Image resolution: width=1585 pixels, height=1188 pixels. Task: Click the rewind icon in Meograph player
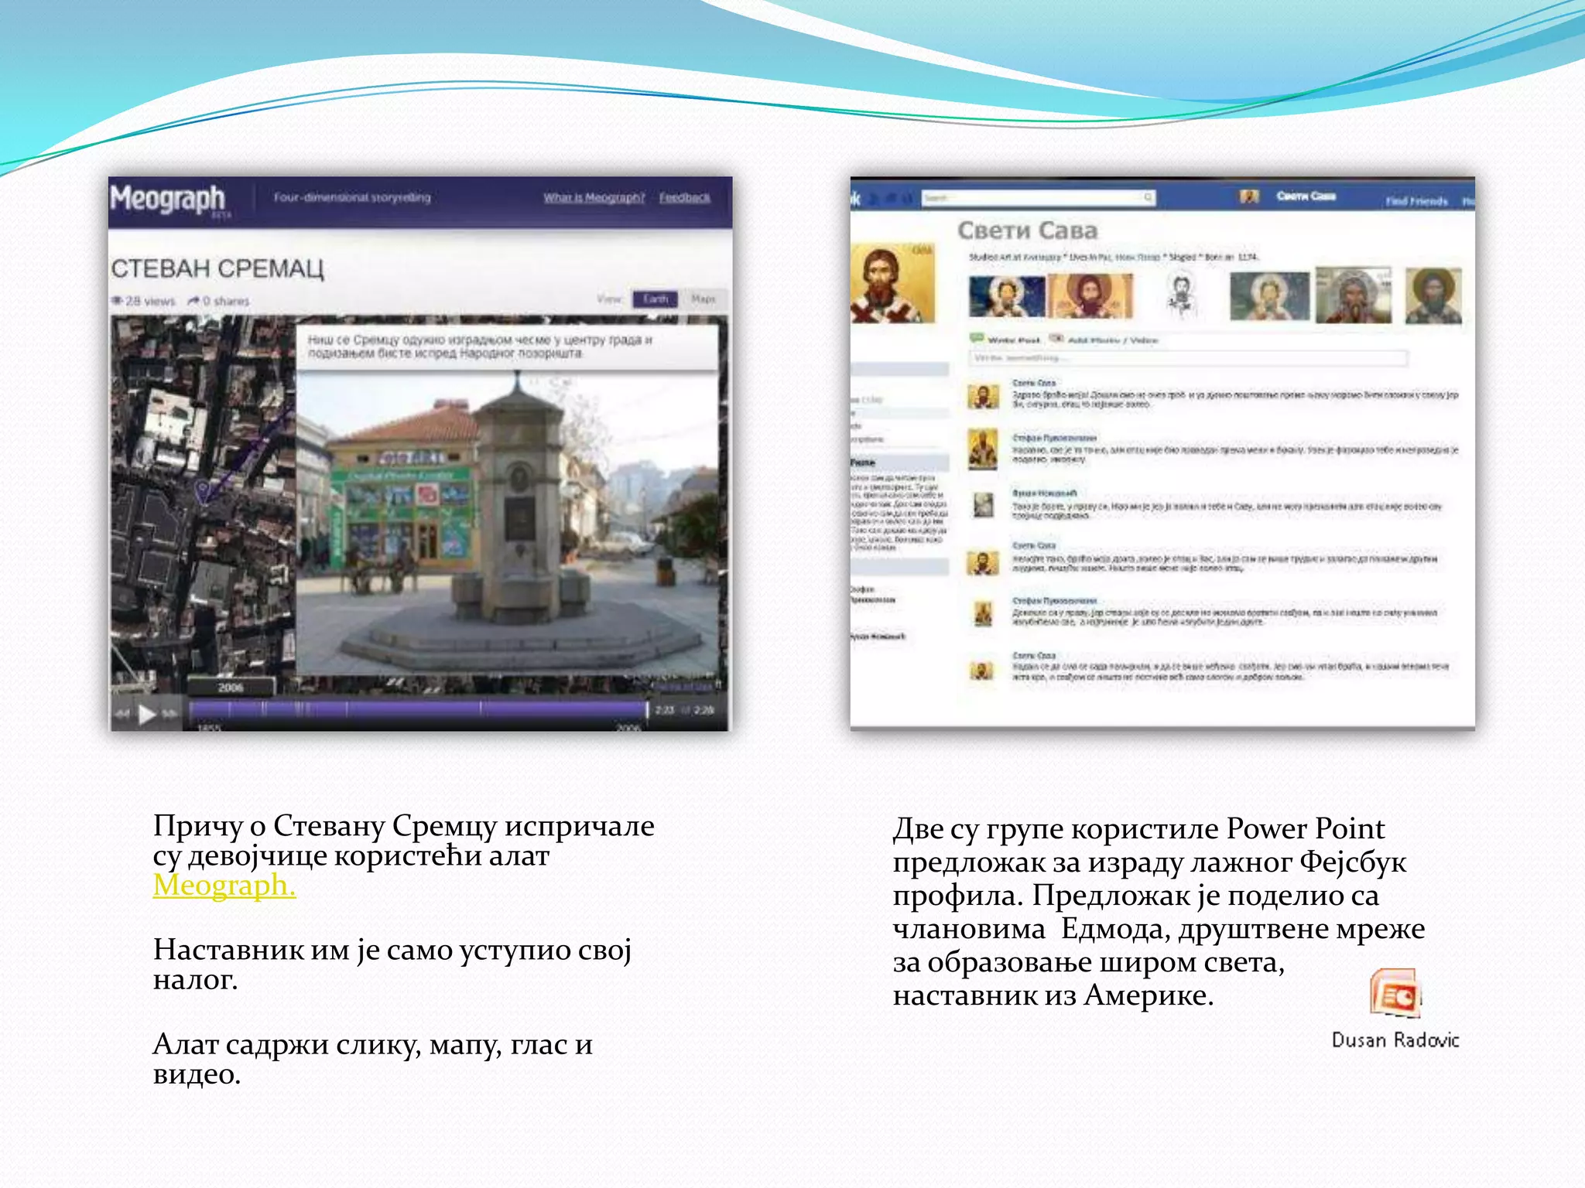(x=123, y=713)
